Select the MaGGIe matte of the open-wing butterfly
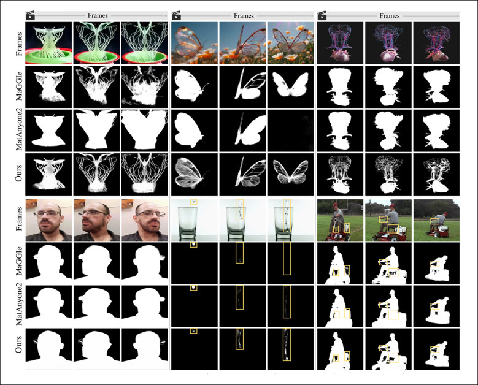The height and width of the screenshot is (385, 478). pyautogui.click(x=290, y=87)
